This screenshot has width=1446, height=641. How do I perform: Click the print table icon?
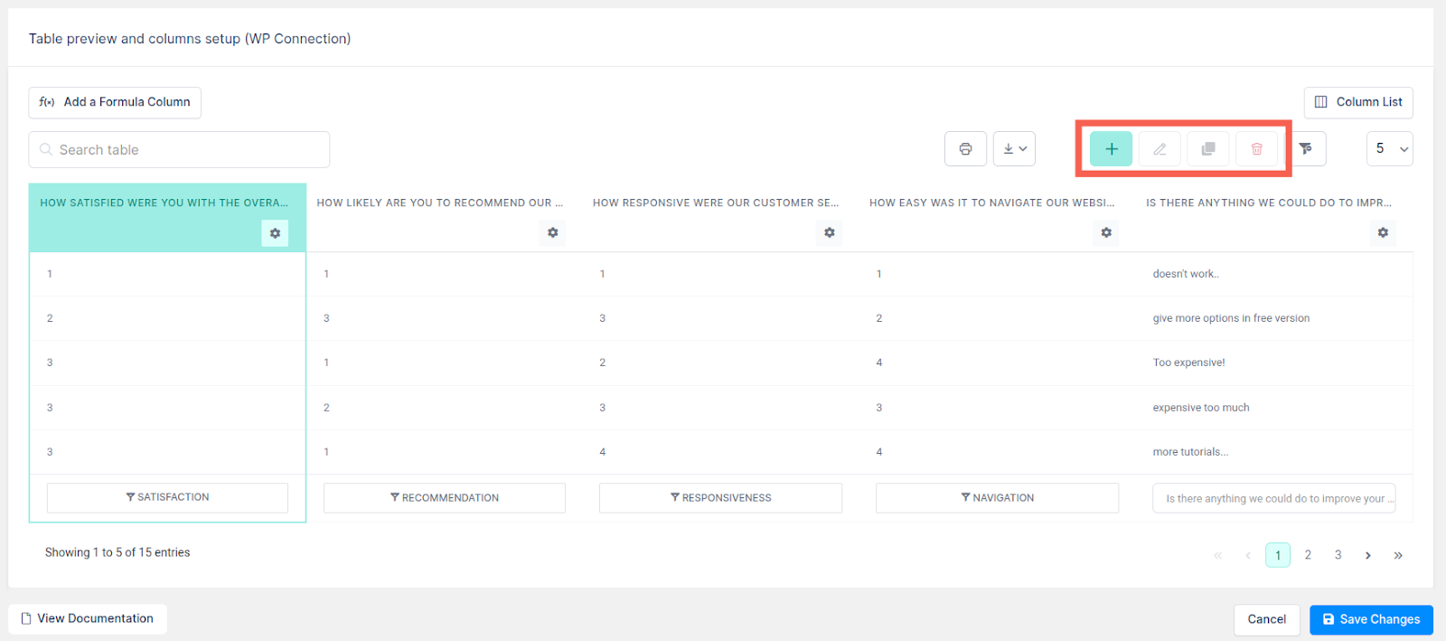coord(965,149)
